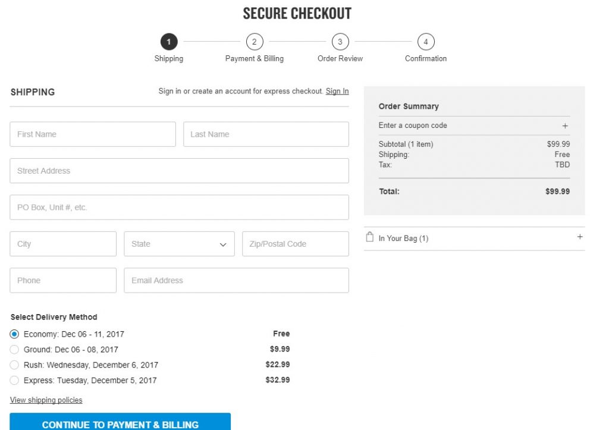Expand the coupon code section

coord(565,126)
